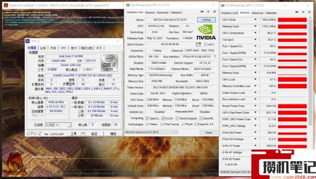This screenshot has width=316, height=179.
Task: Click the GPU Clock red sensor graph
Action: pyautogui.click(x=292, y=20)
